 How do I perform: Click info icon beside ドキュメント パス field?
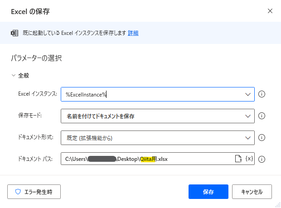coord(262,159)
